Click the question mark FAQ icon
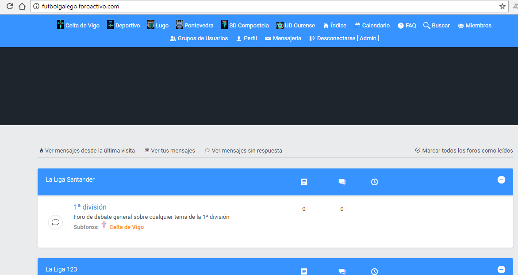Viewport: 518px width, 275px height. pos(401,26)
